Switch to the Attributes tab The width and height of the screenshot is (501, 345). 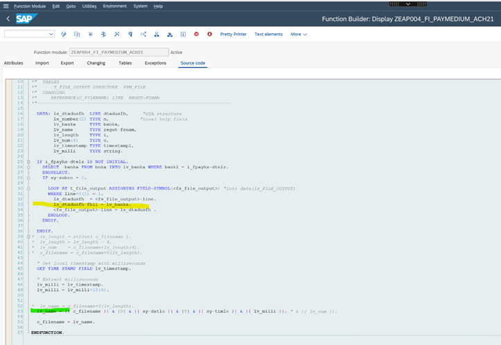point(13,63)
